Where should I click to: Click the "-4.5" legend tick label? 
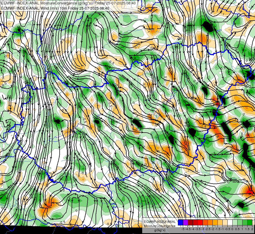188,229
